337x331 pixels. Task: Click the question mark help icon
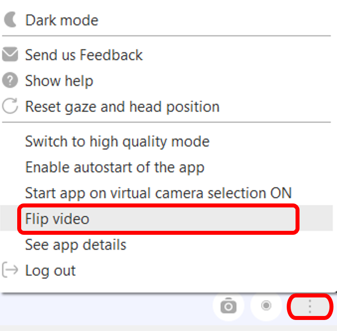[10, 81]
